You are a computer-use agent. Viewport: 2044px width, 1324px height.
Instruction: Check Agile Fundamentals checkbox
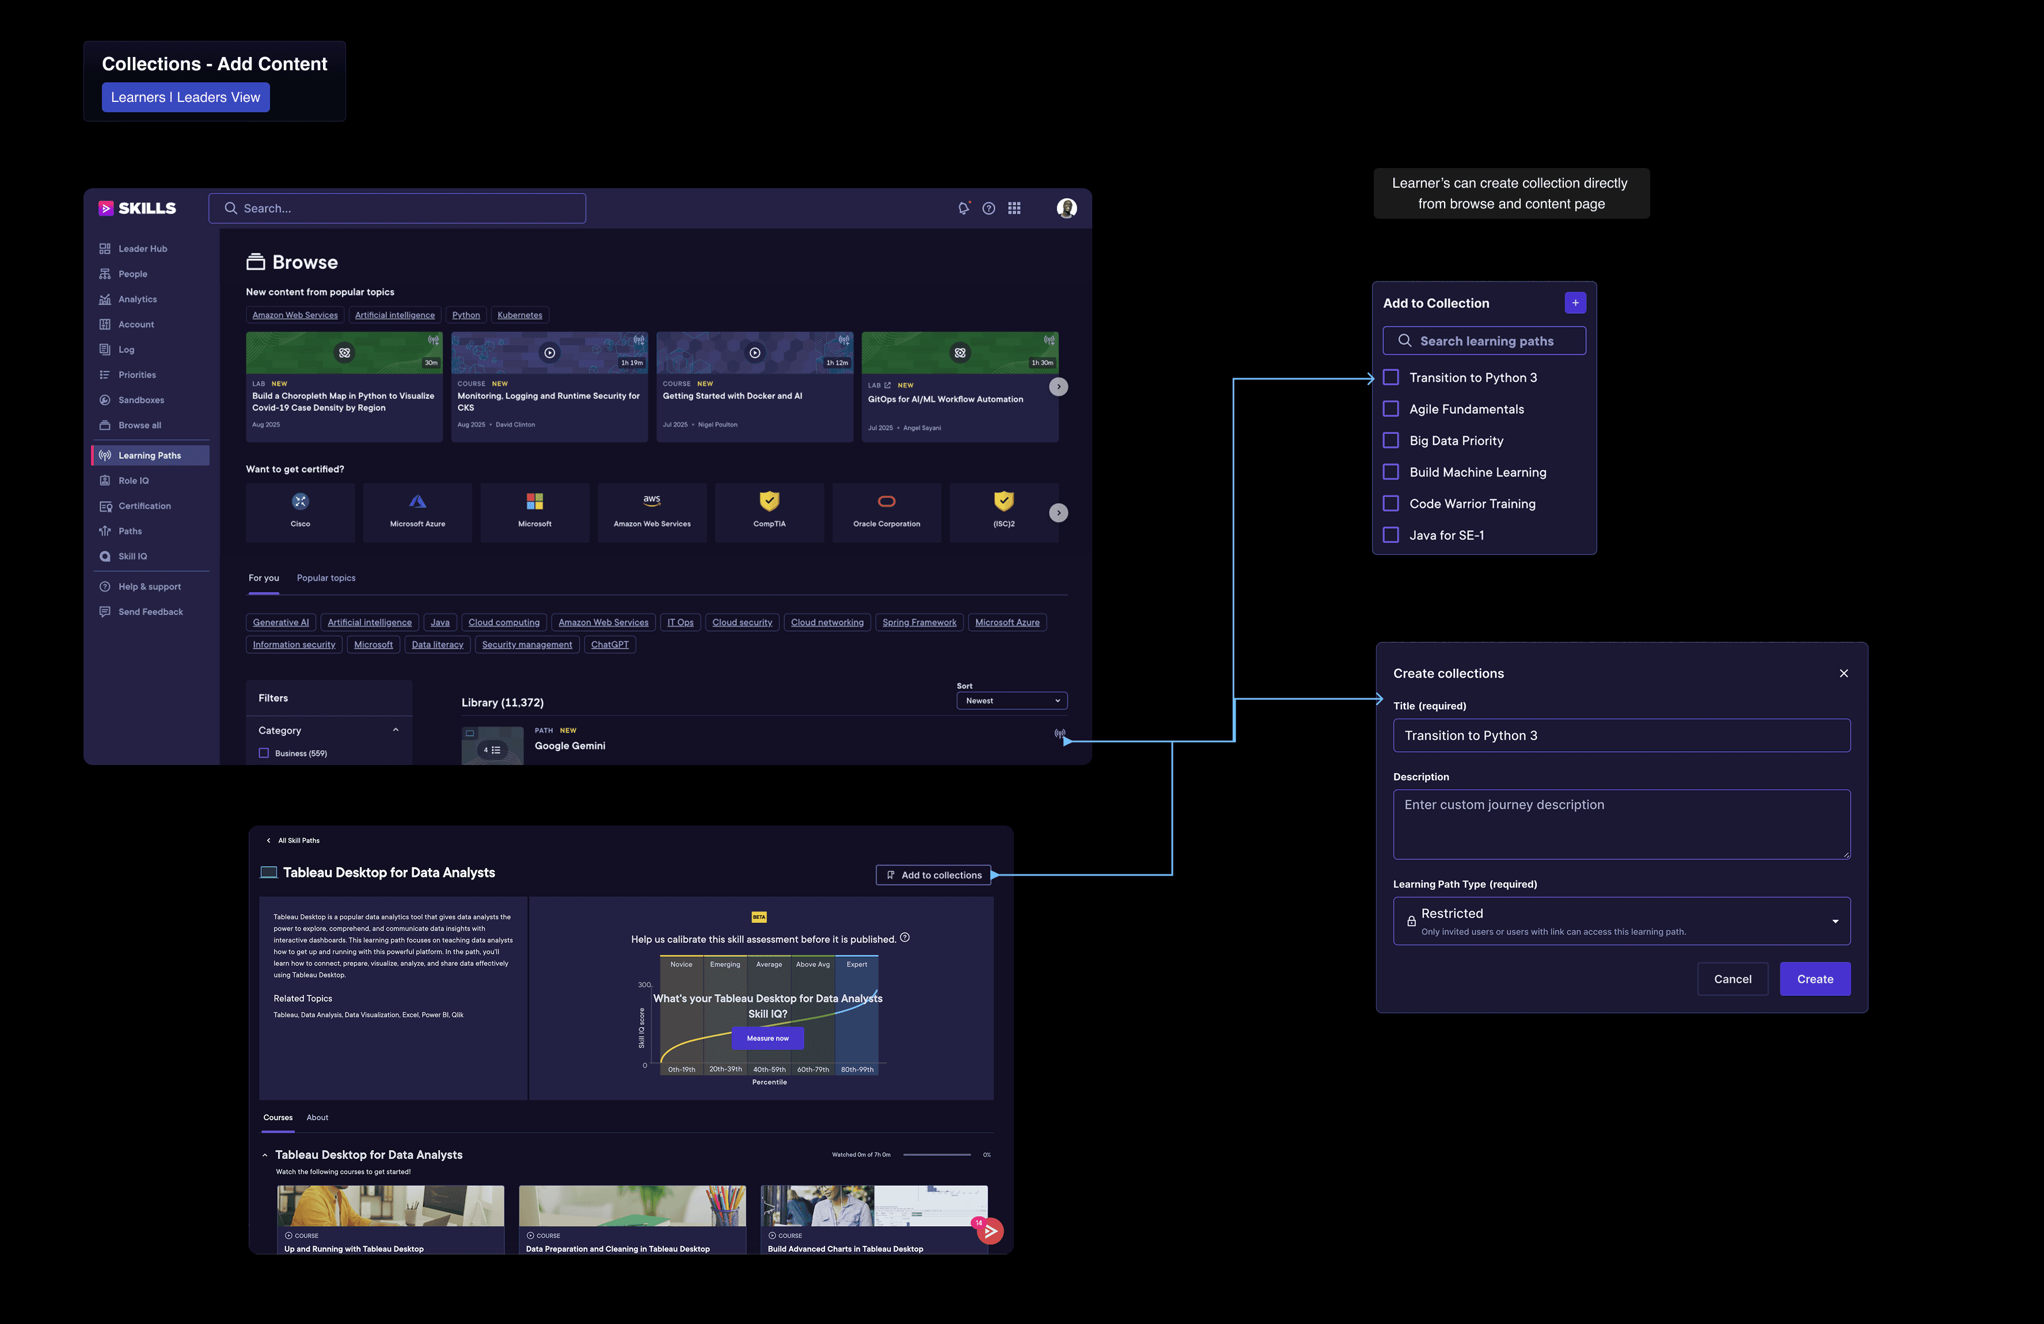1390,409
